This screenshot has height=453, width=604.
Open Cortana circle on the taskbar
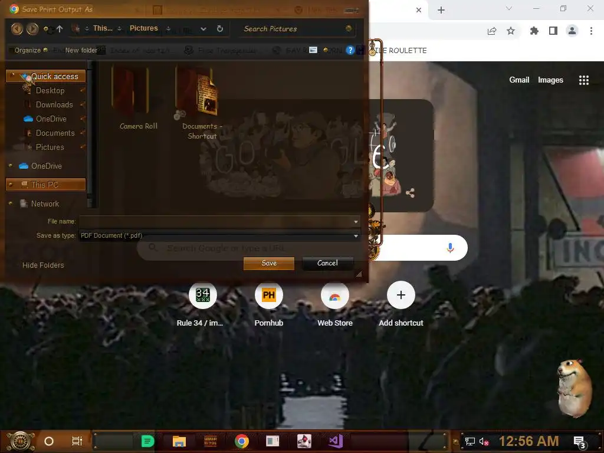point(49,441)
